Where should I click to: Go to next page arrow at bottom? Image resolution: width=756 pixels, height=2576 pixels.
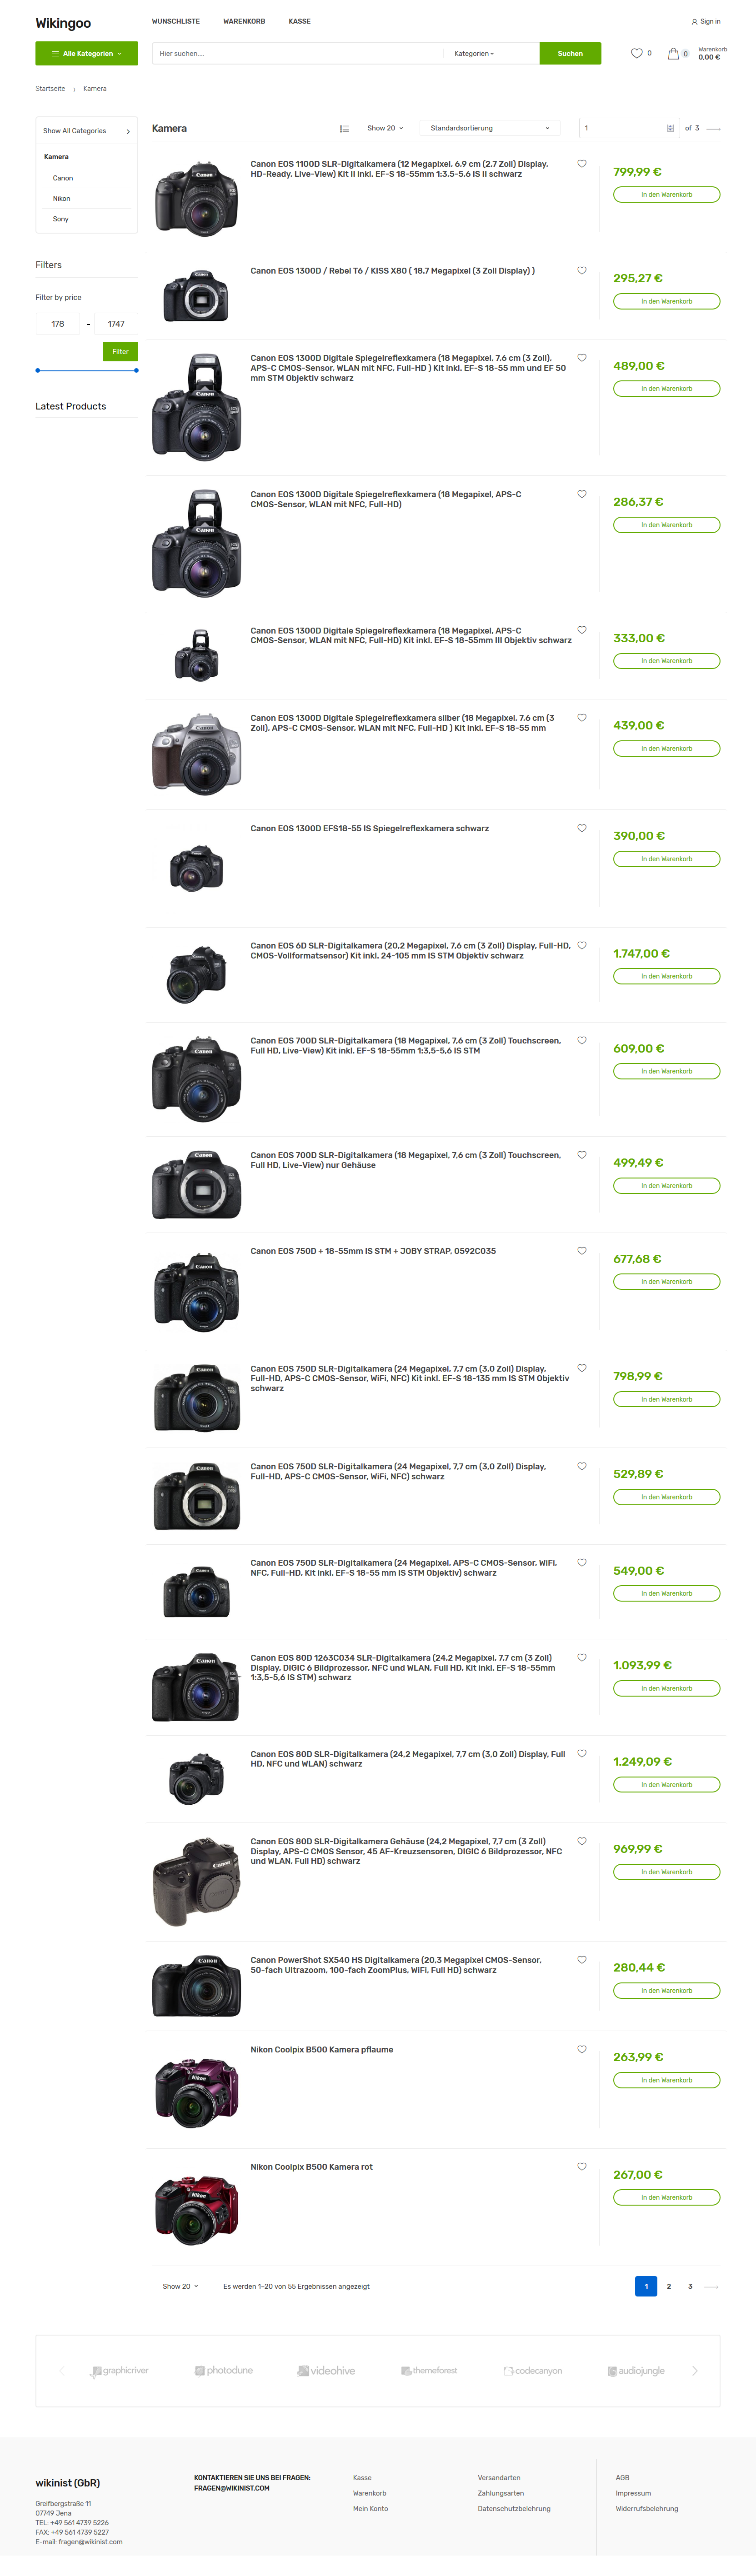(712, 2286)
